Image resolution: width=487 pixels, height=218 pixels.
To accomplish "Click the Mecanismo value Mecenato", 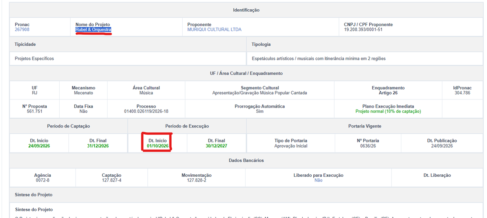I will pyautogui.click(x=84, y=93).
